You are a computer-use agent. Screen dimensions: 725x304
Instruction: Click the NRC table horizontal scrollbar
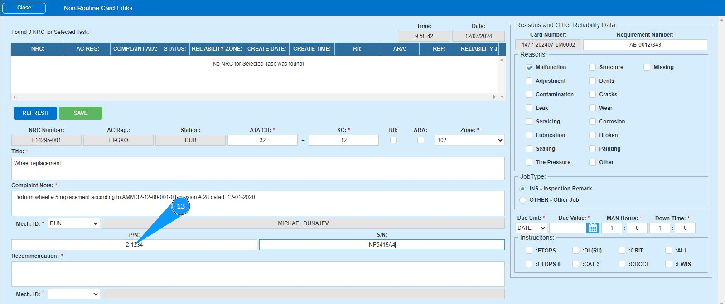coord(254,97)
